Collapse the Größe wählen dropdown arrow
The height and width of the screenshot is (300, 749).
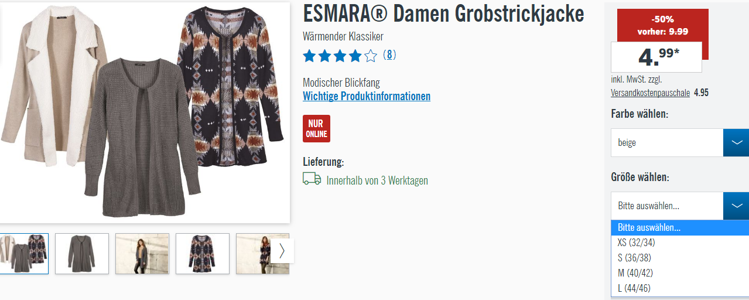(736, 206)
